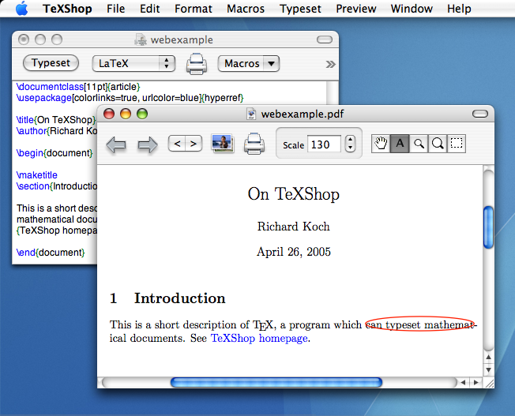Click the next page right arrow icon
The image size is (515, 416).
tap(148, 145)
